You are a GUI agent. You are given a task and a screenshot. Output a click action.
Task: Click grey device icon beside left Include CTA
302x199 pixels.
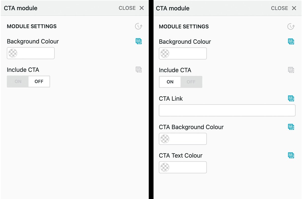139,70
